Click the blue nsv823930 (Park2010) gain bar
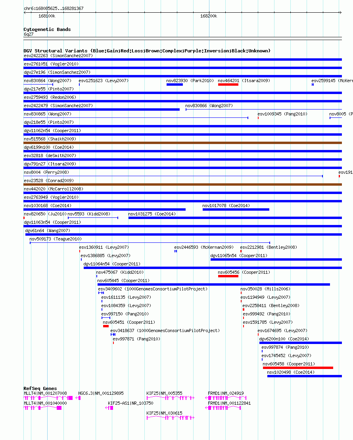Viewport: 353px width, 440px height. coord(175,85)
